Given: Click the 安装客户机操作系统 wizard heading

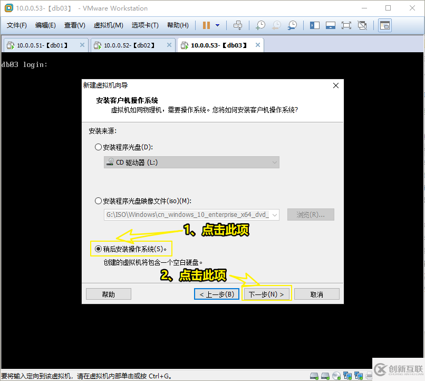Looking at the screenshot, I should pyautogui.click(x=127, y=101).
